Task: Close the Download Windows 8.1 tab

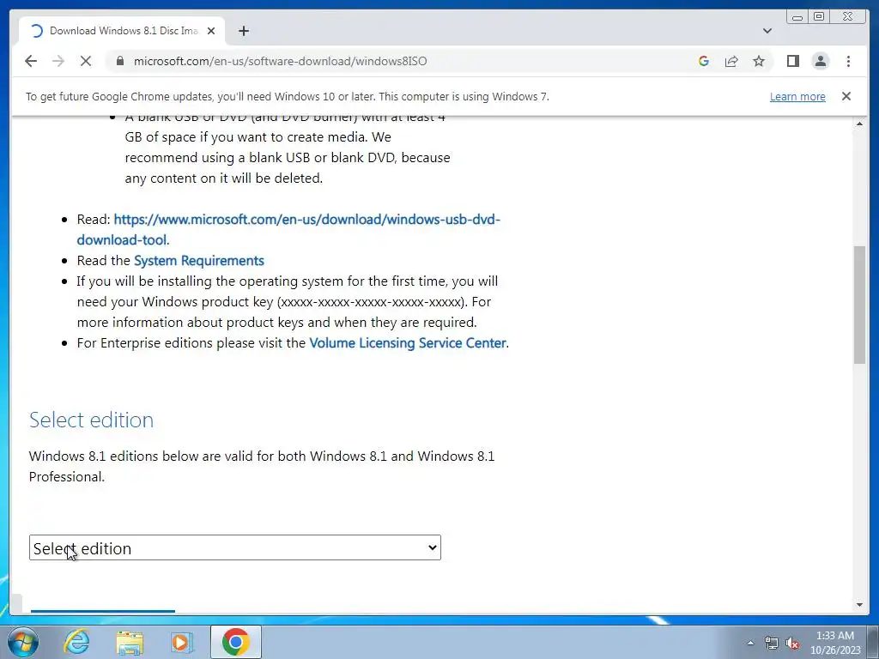Action: [211, 31]
